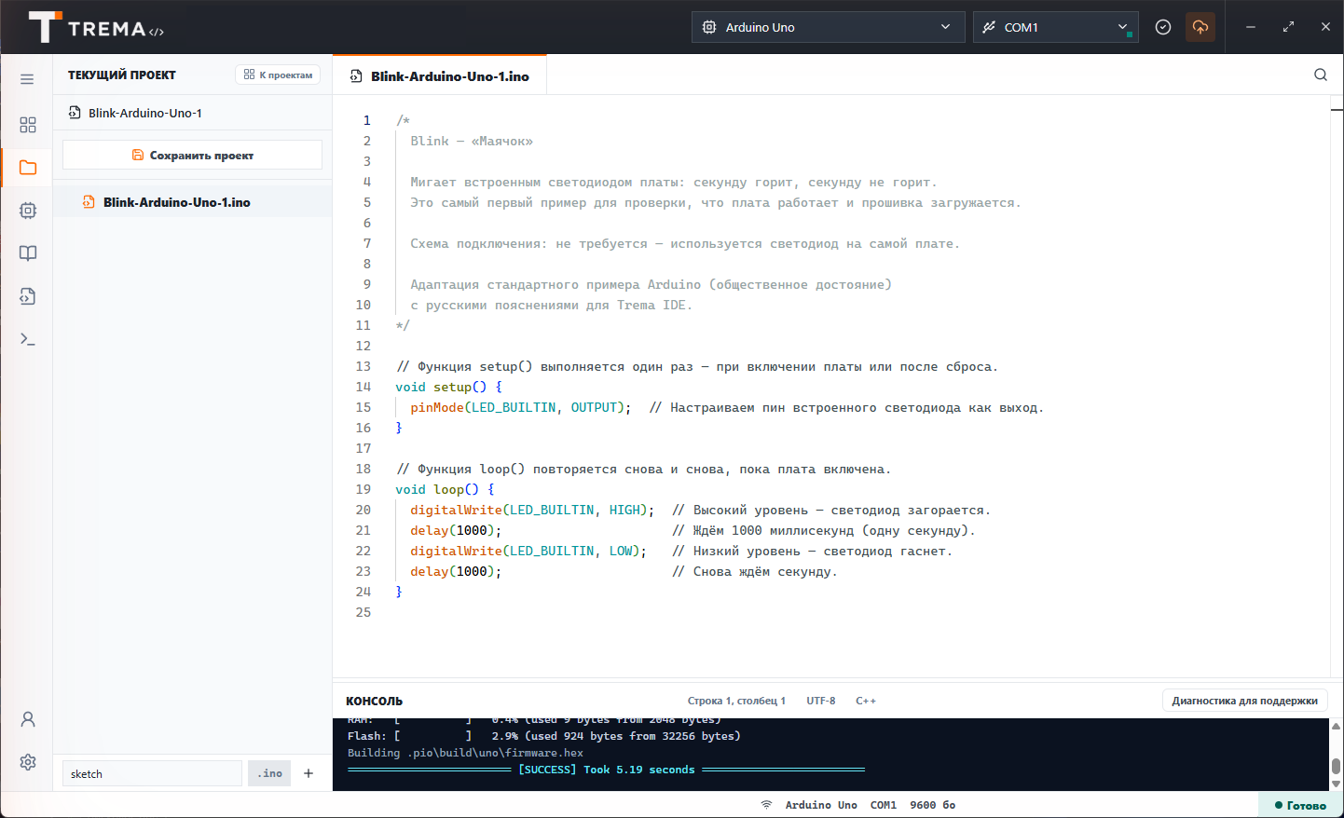Click the Blink-Arduino-Uno-1 project name
Image resolution: width=1344 pixels, height=818 pixels.
pos(145,113)
